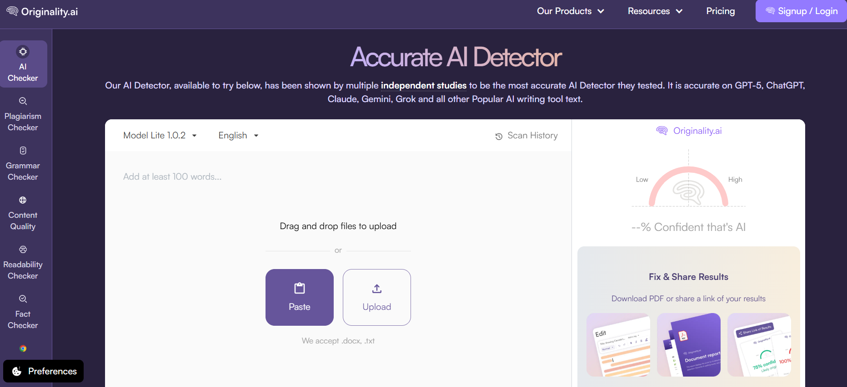Expand the Our Products menu
Viewport: 847px width, 387px height.
coord(570,11)
